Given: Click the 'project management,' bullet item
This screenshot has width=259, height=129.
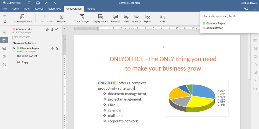Looking at the screenshot, I should (125, 99).
